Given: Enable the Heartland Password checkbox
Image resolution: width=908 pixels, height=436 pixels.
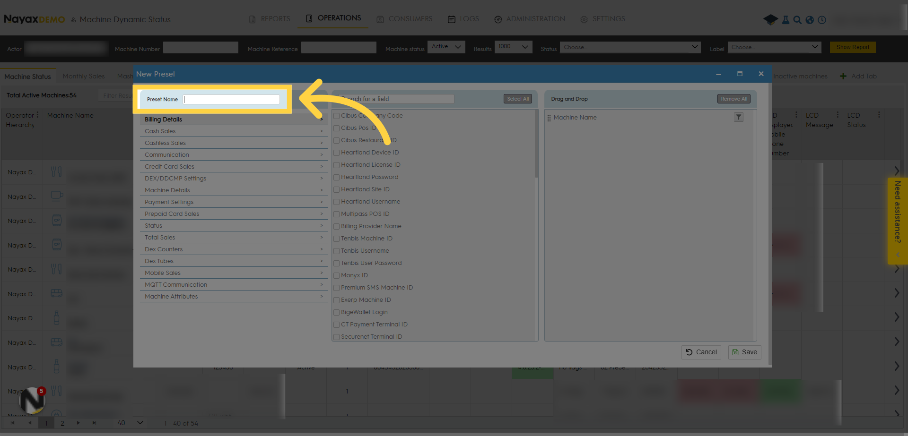Looking at the screenshot, I should point(337,177).
